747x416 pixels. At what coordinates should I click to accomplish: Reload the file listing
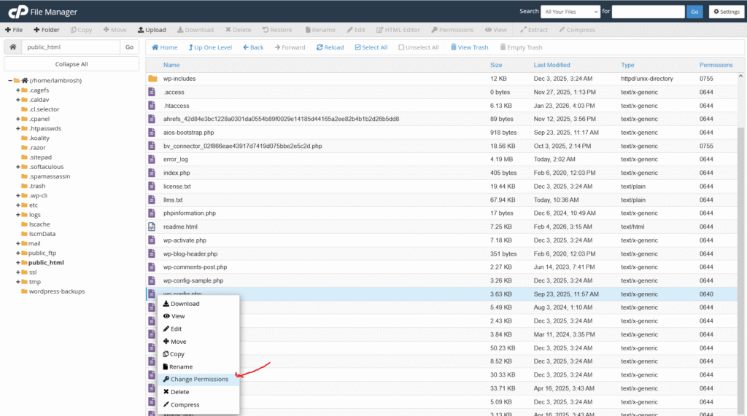[x=330, y=47]
